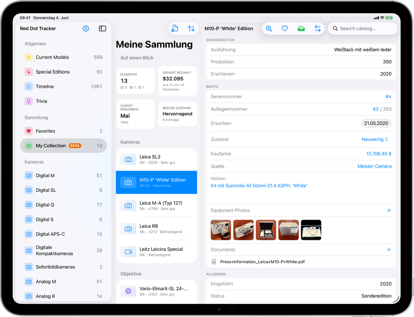This screenshot has width=414, height=317.
Task: Select Leica SL3 in collection list
Action: click(156, 159)
